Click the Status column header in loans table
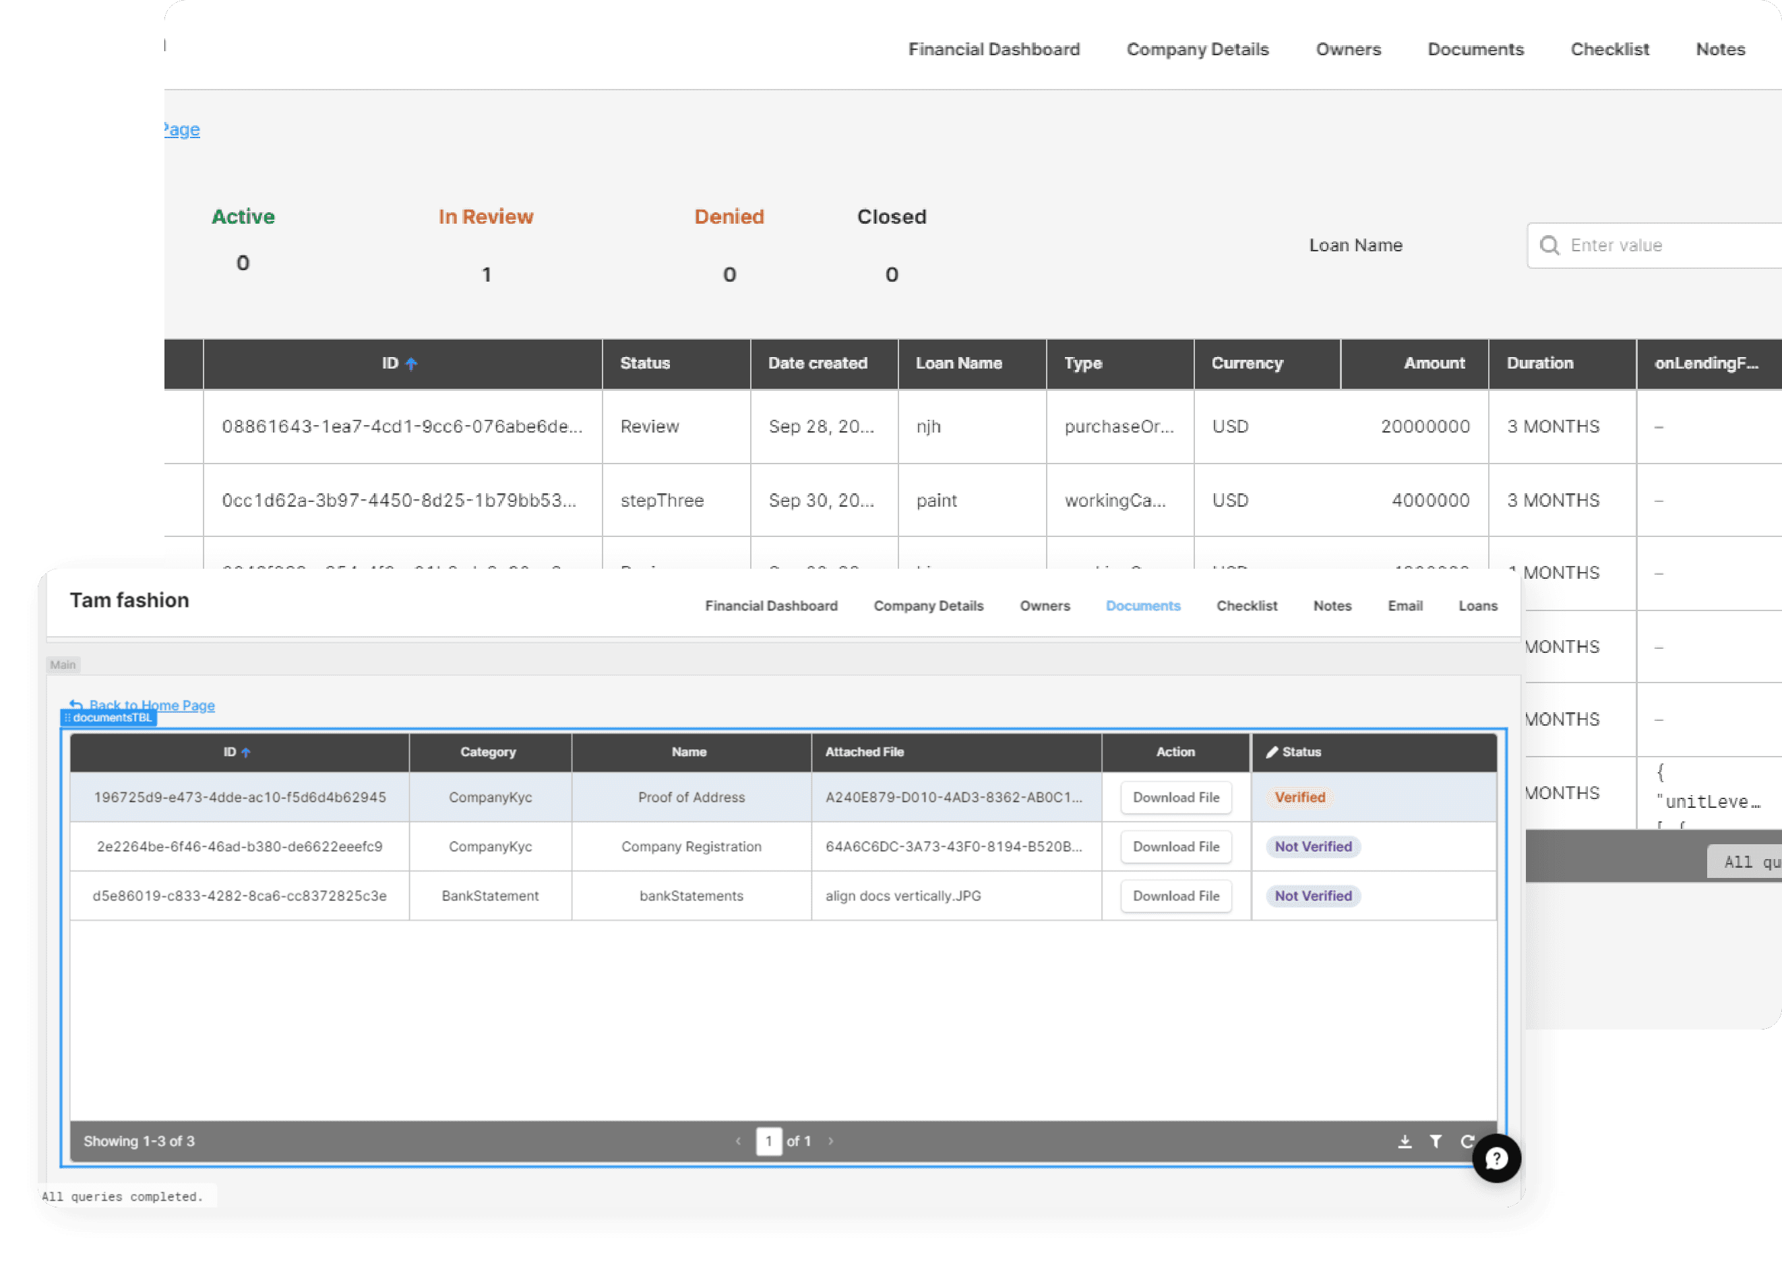This screenshot has width=1782, height=1264. [676, 363]
